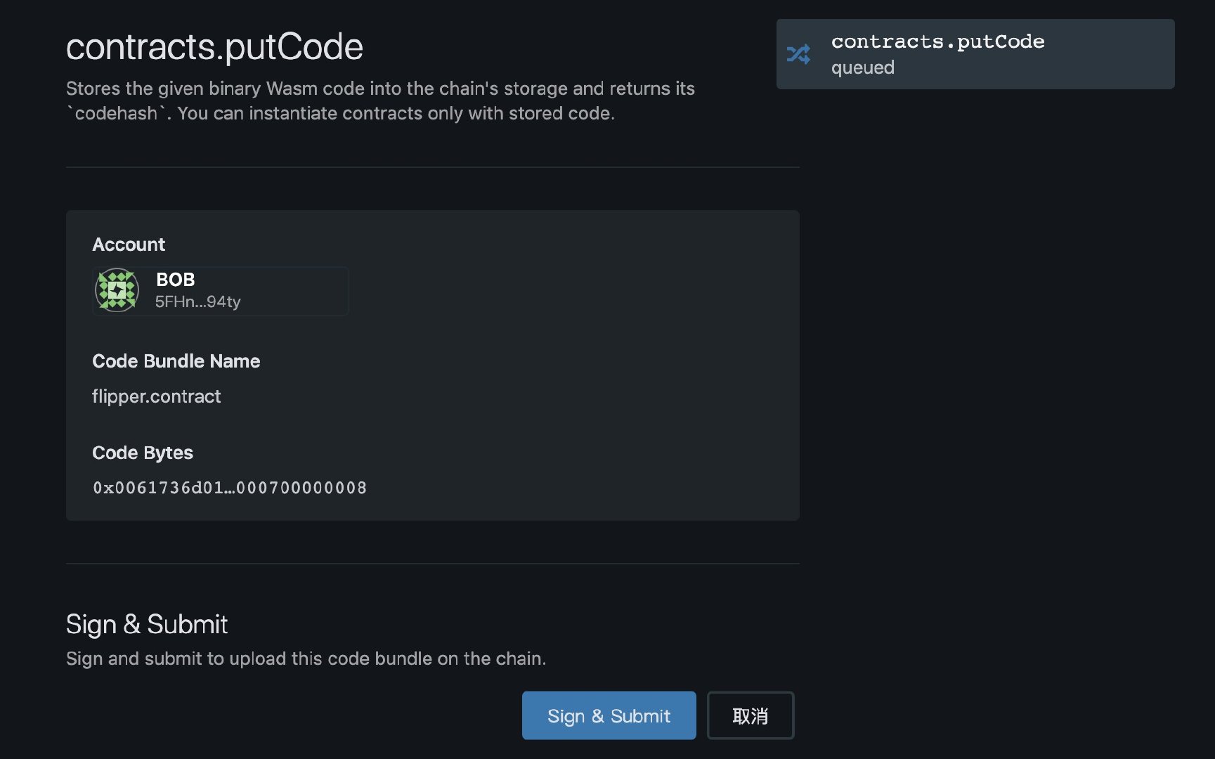Click BOB's green identicon avatar
Screen dimensions: 1215x759
(x=117, y=290)
